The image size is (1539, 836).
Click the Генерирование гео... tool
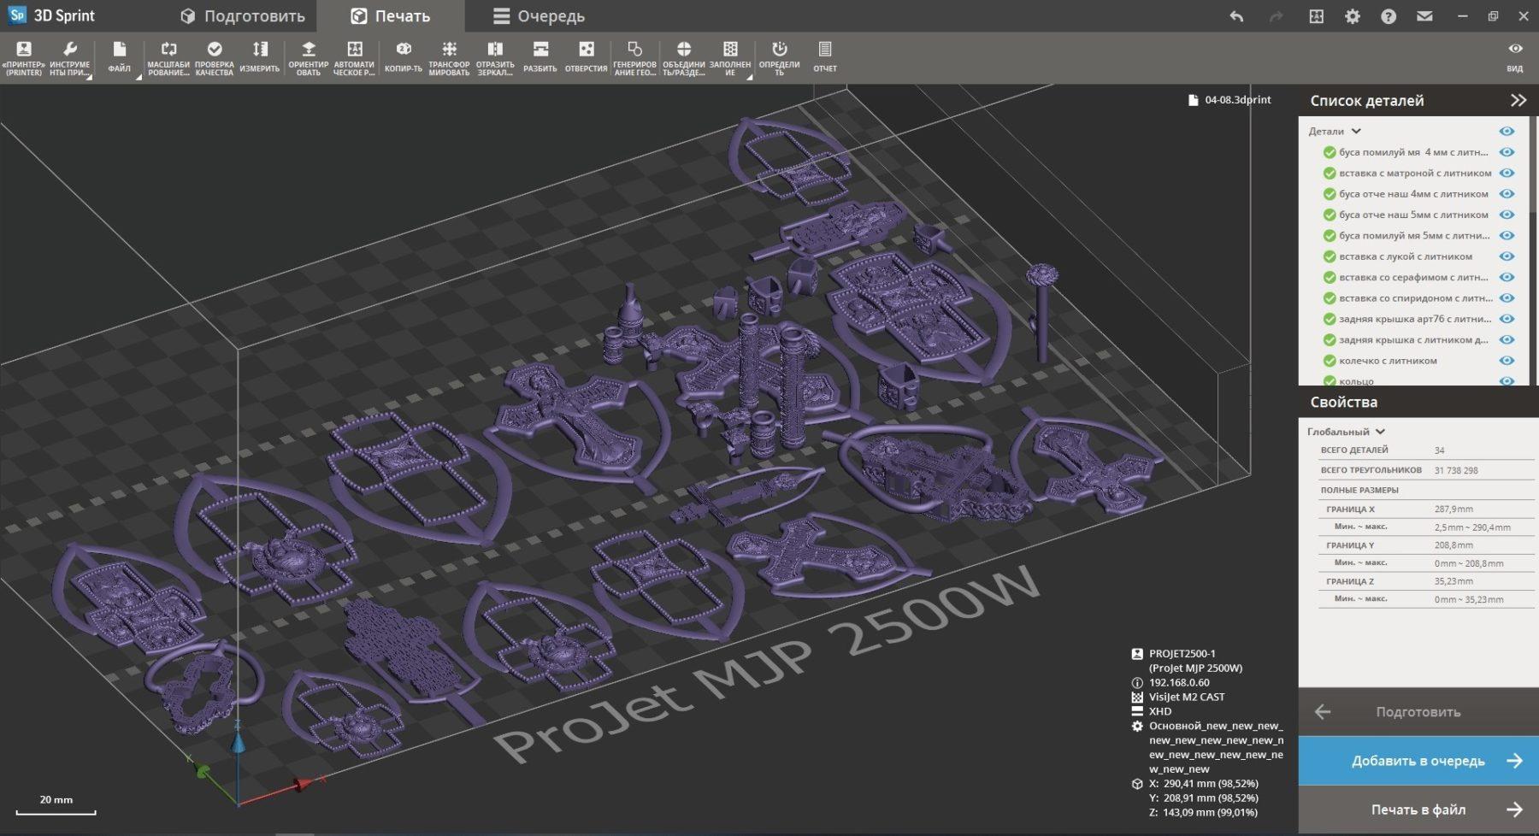pyautogui.click(x=634, y=58)
